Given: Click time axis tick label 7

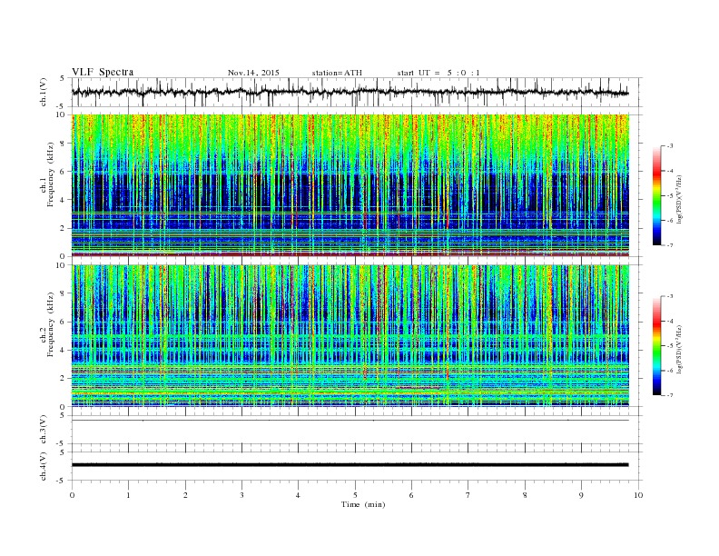Looking at the screenshot, I should click(x=468, y=495).
